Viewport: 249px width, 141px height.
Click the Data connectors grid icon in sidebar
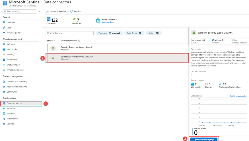pos(4,103)
